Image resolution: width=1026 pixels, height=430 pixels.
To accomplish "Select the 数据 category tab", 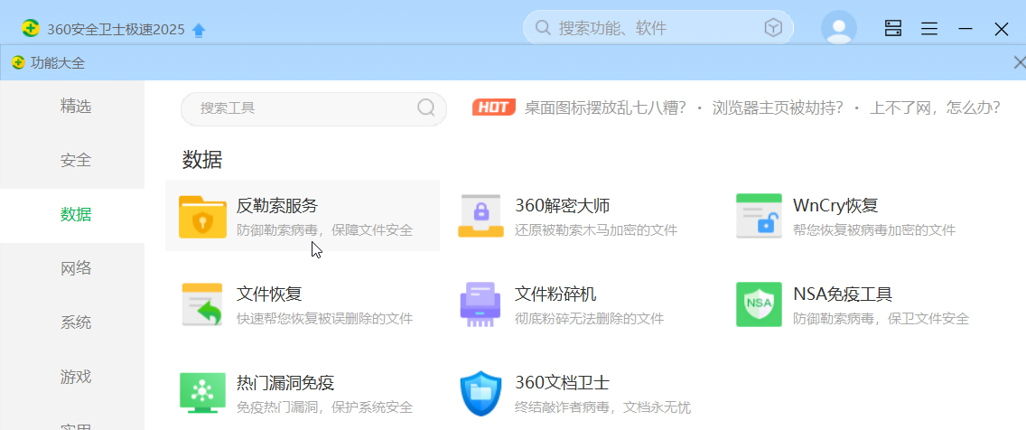I will pos(72,215).
